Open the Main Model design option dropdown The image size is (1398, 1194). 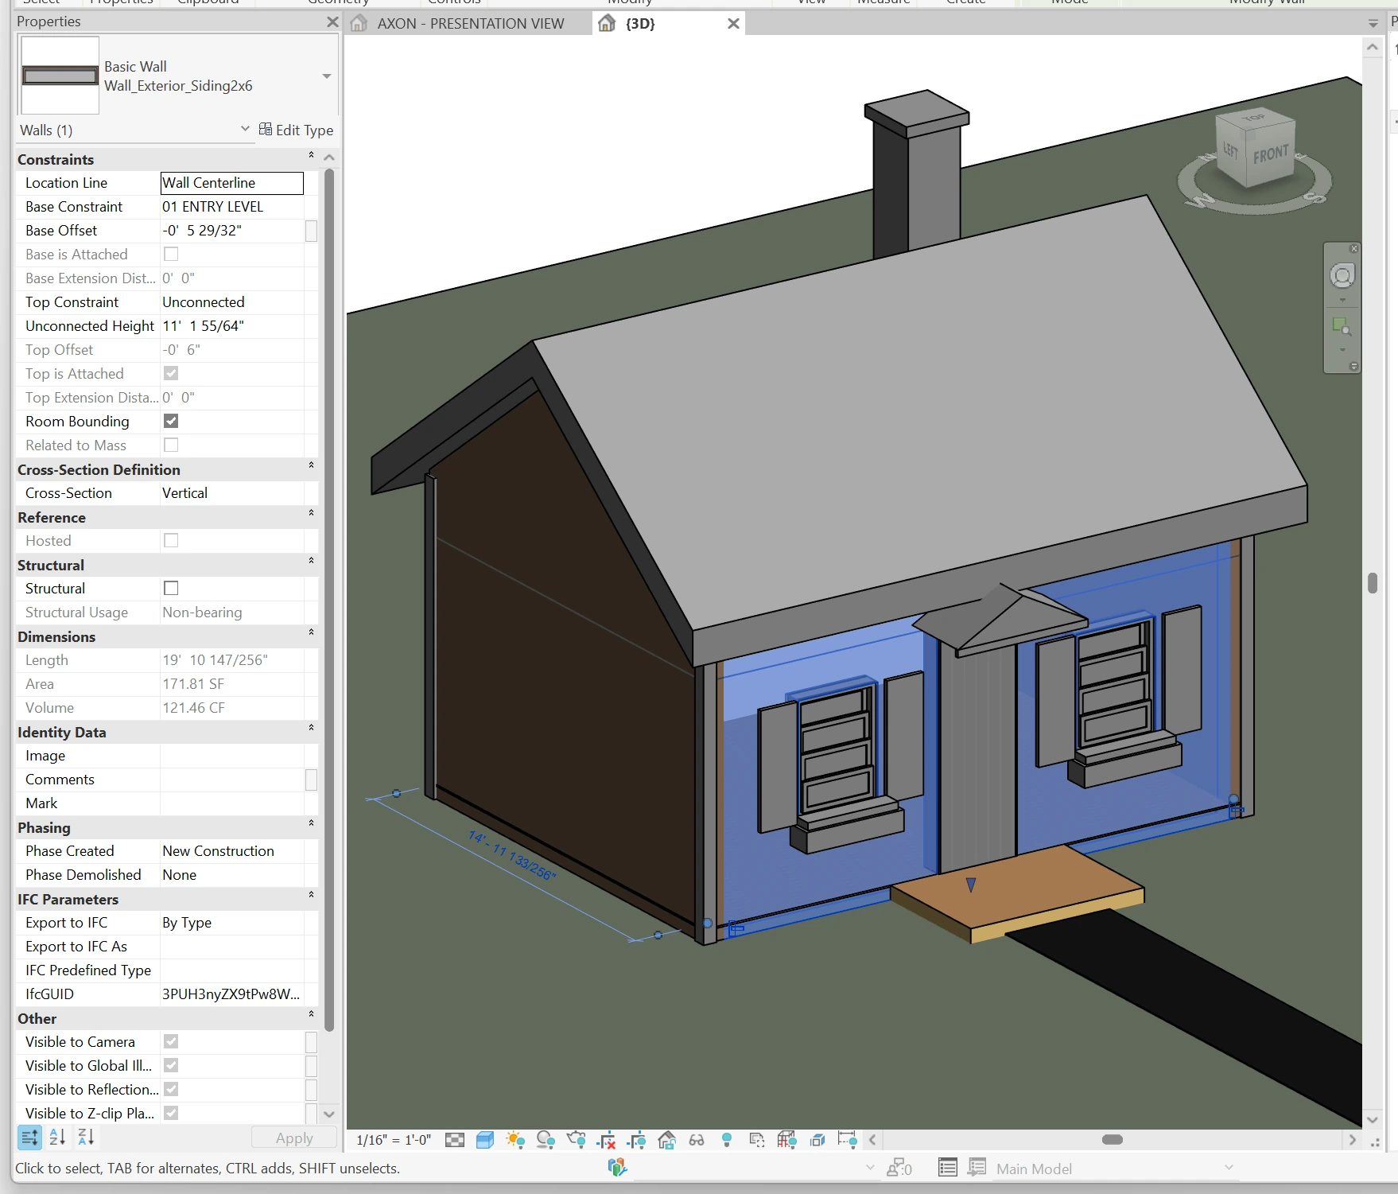click(x=1229, y=1168)
